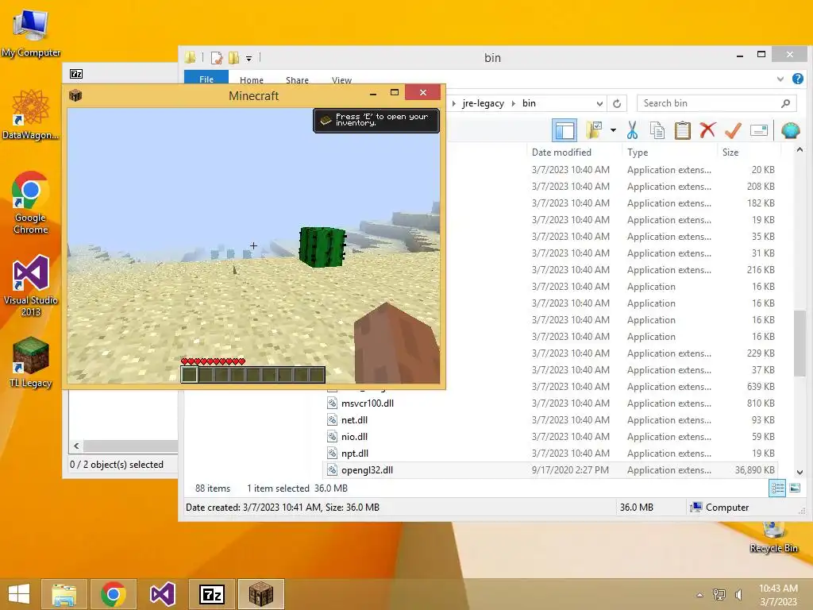Viewport: 813px width, 610px height.
Task: Click the jre-legacy breadcrumb segment
Action: point(484,103)
